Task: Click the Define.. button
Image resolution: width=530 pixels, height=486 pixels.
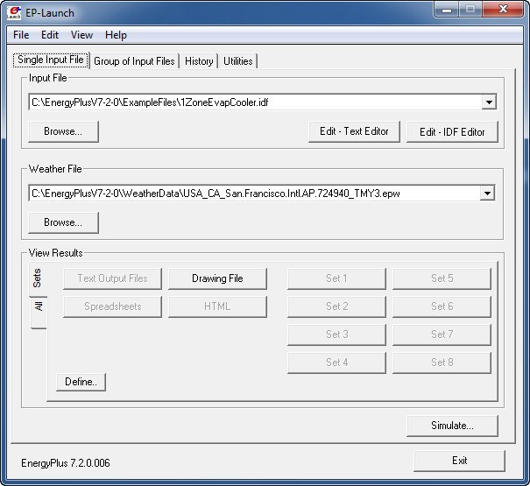Action: click(x=81, y=382)
